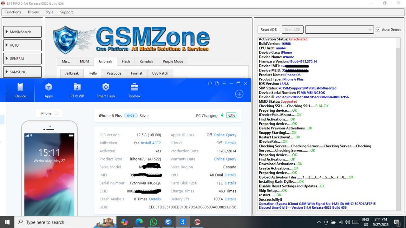The image size is (406, 228).
Task: Click the touch keyboard tray icon
Action: pyautogui.click(x=356, y=222)
